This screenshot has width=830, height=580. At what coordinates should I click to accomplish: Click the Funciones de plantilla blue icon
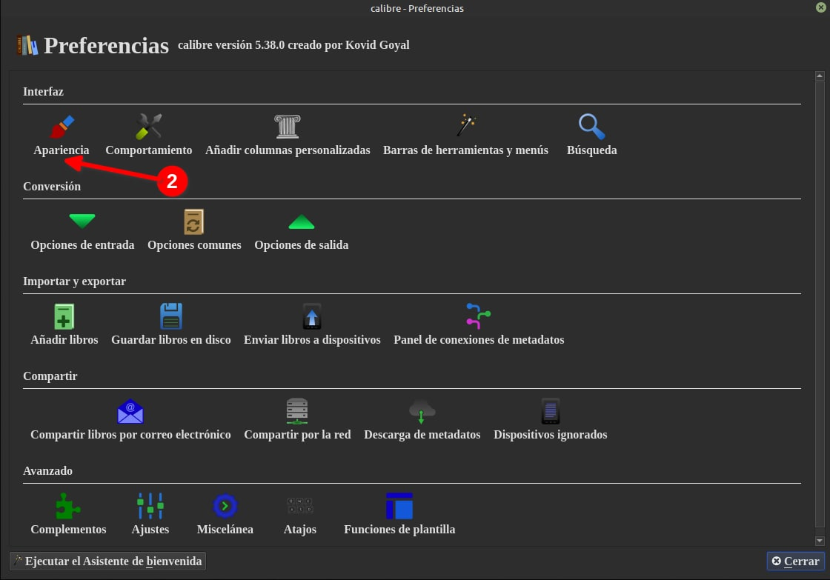(399, 506)
